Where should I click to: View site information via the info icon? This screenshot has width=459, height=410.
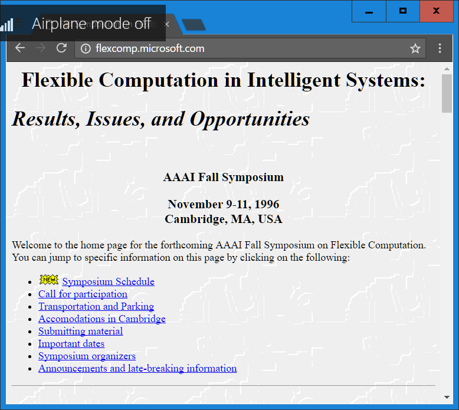(86, 48)
